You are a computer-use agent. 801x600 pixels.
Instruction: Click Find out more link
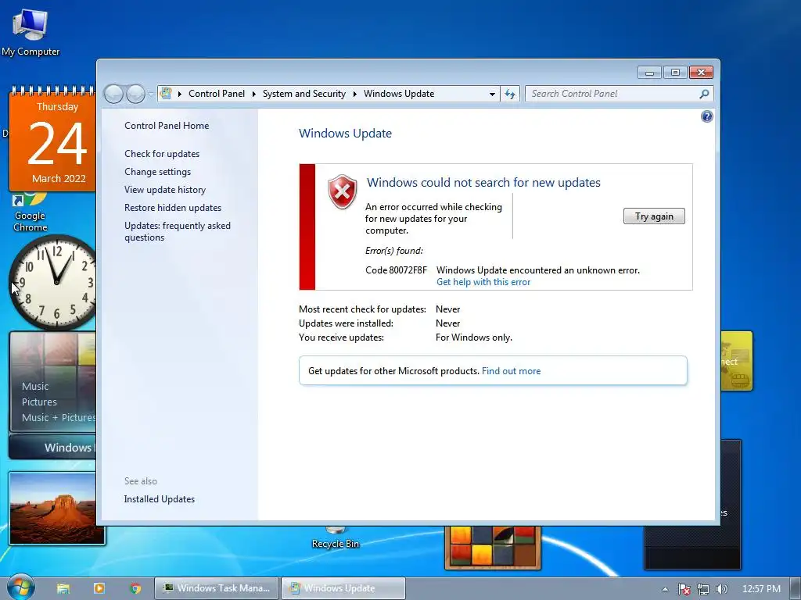click(511, 371)
